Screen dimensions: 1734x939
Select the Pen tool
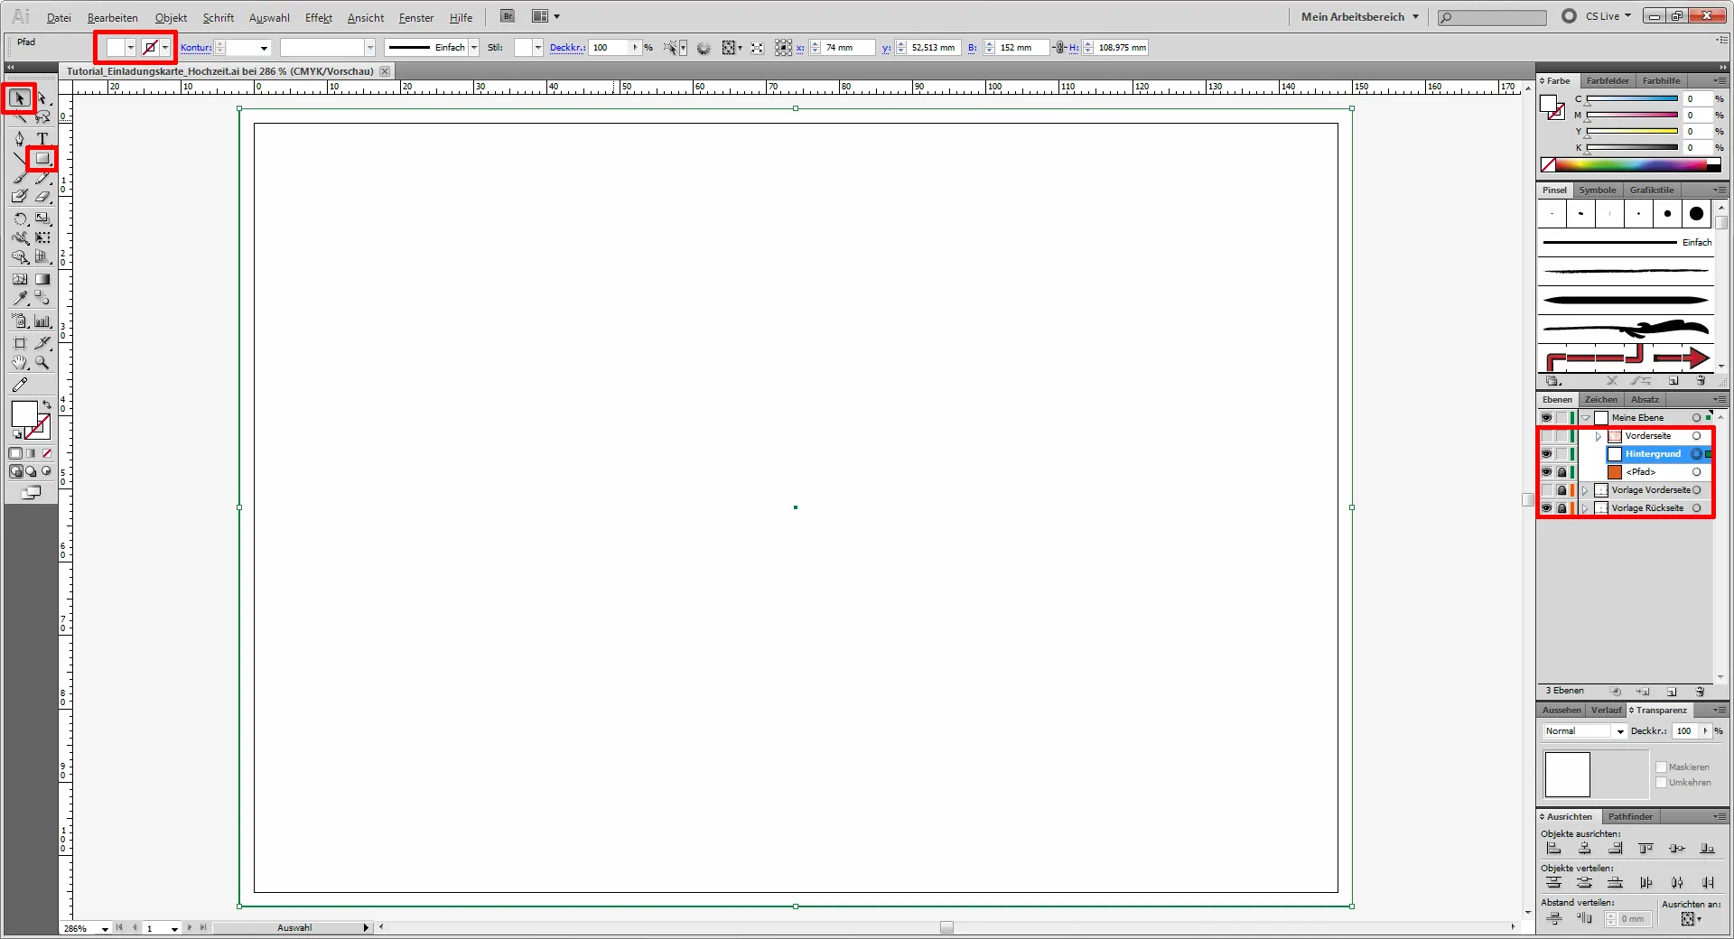pyautogui.click(x=19, y=137)
